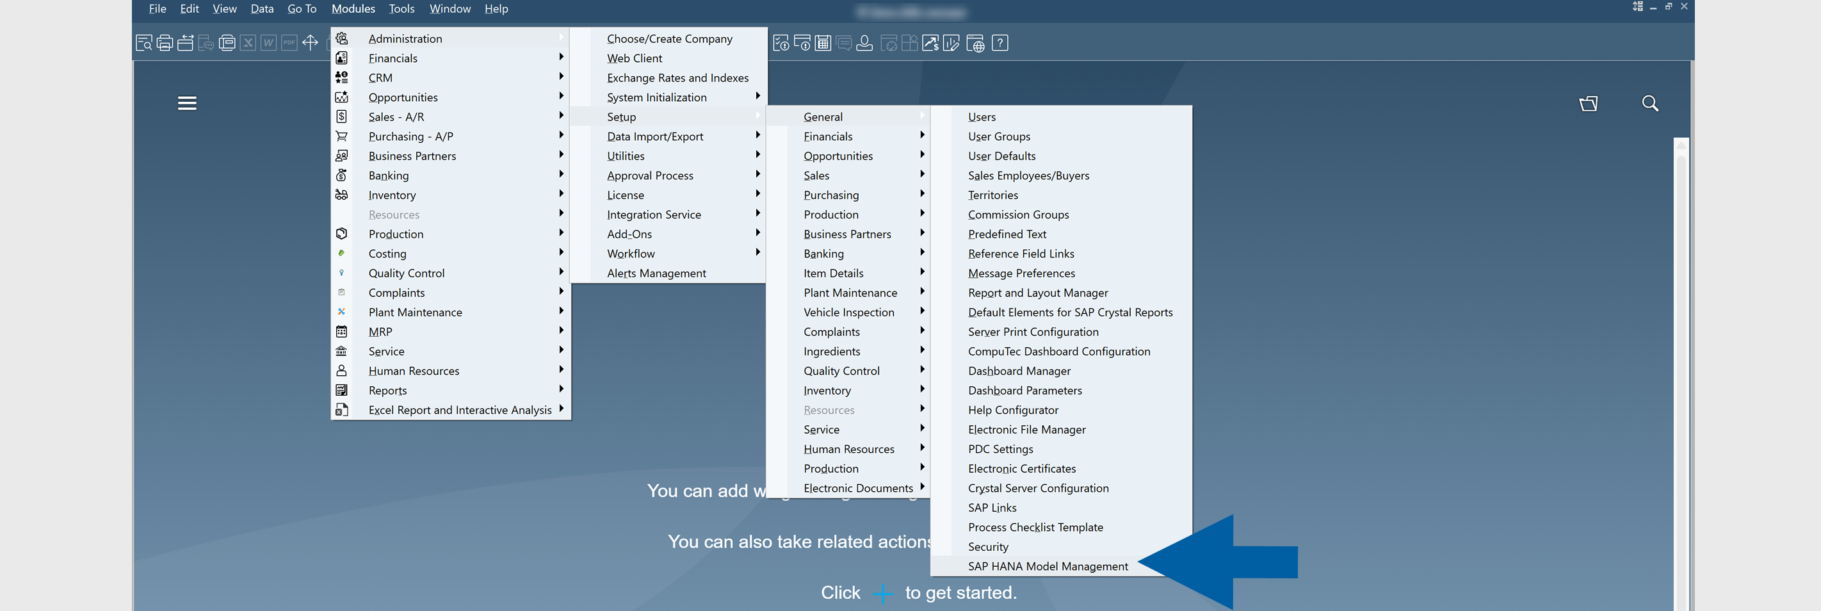The height and width of the screenshot is (611, 1821).
Task: Expand Item Details submenu arrow in Setup
Action: pyautogui.click(x=923, y=272)
